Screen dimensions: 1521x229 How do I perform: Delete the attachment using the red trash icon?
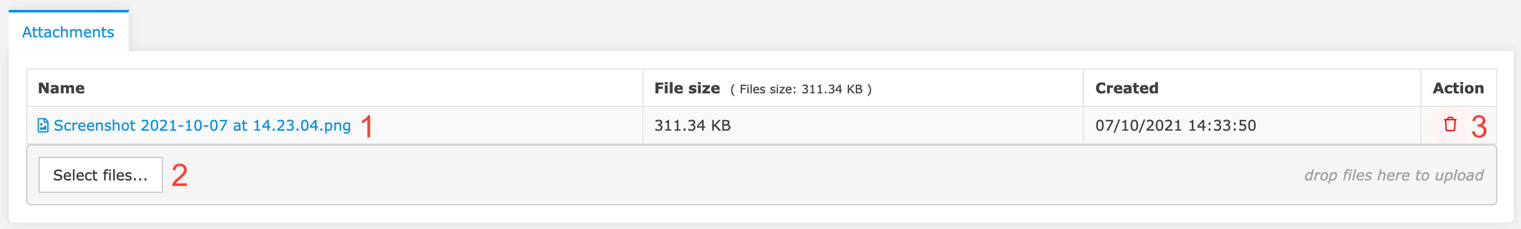point(1450,124)
